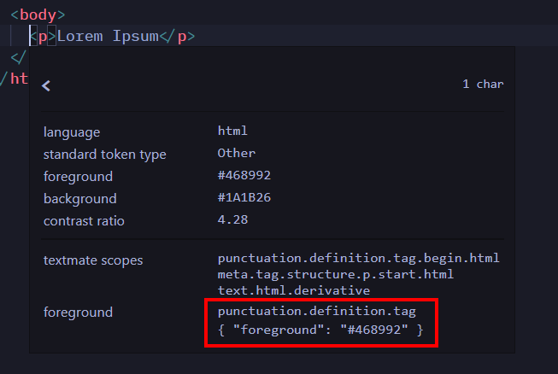Click the 'Lorem Ipsum' text in the editor
Viewport: 558px width, 374px height.
tap(108, 36)
